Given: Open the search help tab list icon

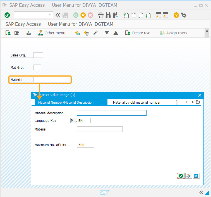Looking at the screenshot, I should (198, 102).
